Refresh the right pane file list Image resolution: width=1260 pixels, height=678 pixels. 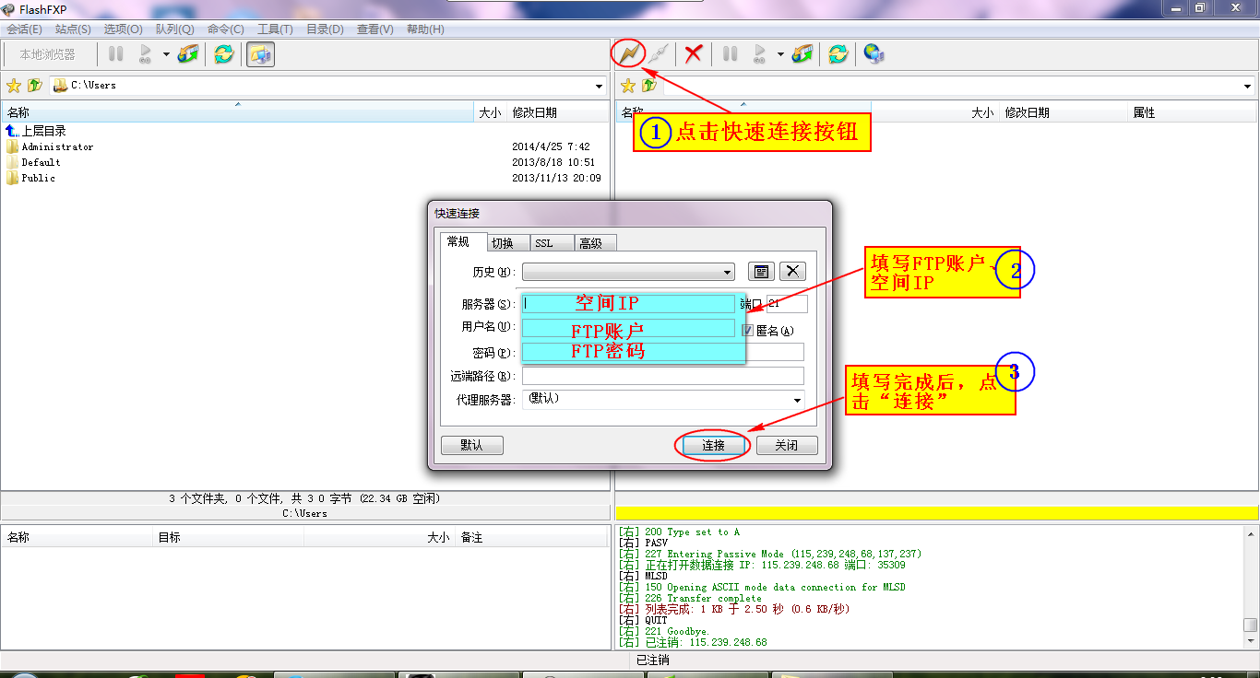[x=838, y=54]
